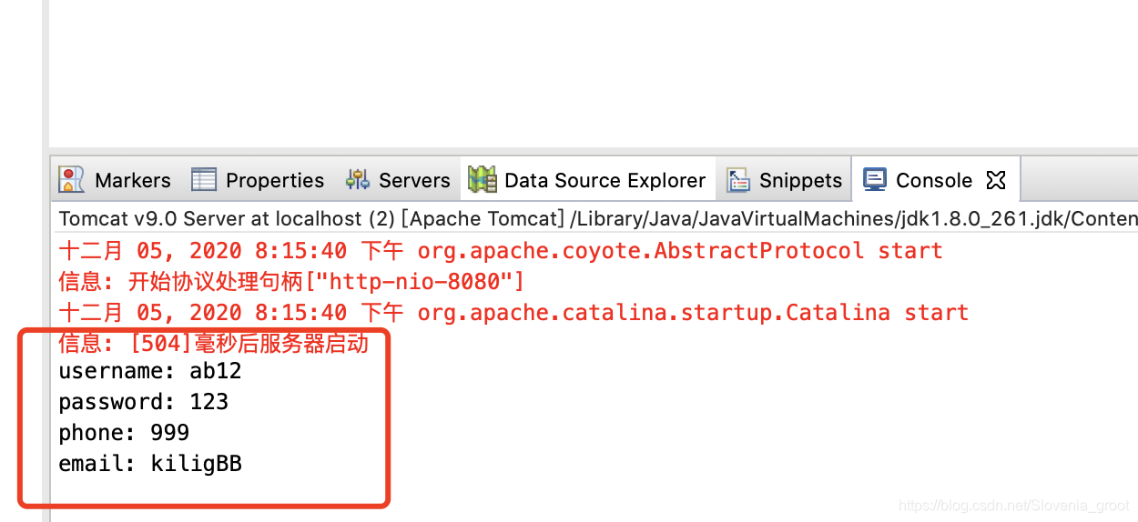Open the Markers tab
This screenshot has height=522, width=1138.
click(x=115, y=180)
